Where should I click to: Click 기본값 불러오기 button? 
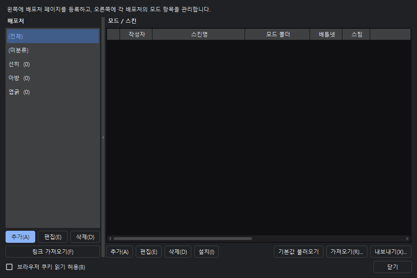coord(298,252)
